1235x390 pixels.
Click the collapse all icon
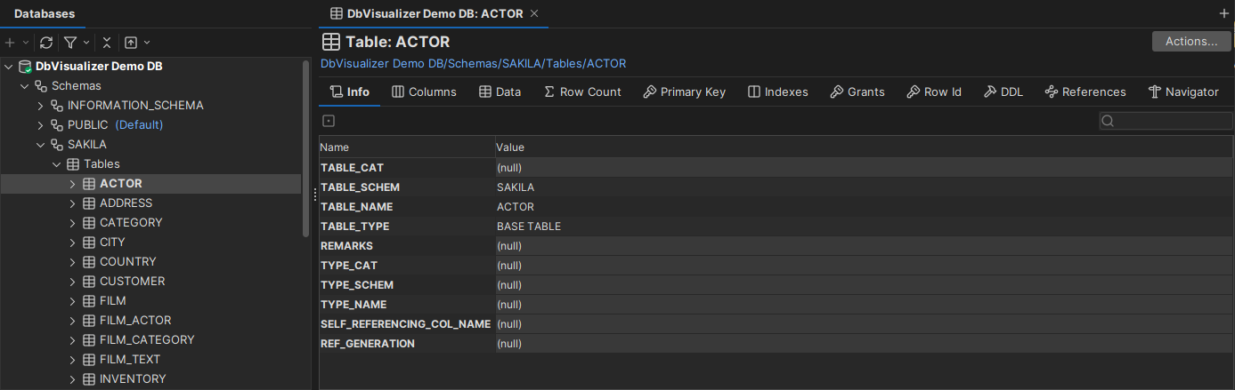click(107, 43)
